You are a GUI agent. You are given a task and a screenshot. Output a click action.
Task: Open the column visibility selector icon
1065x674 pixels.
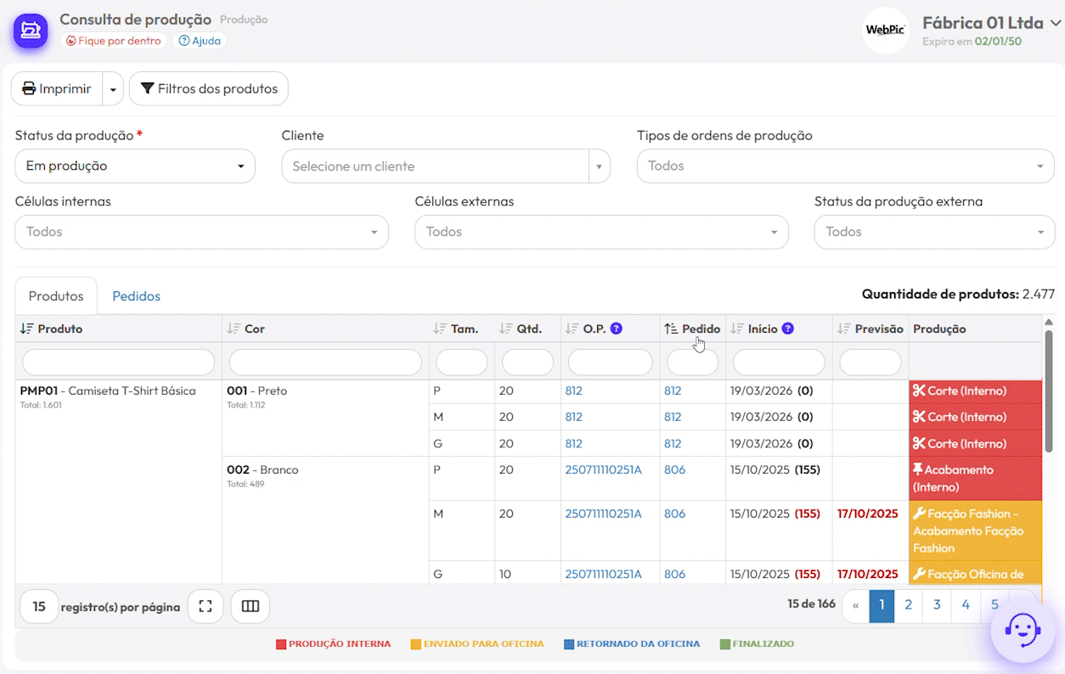(x=250, y=607)
